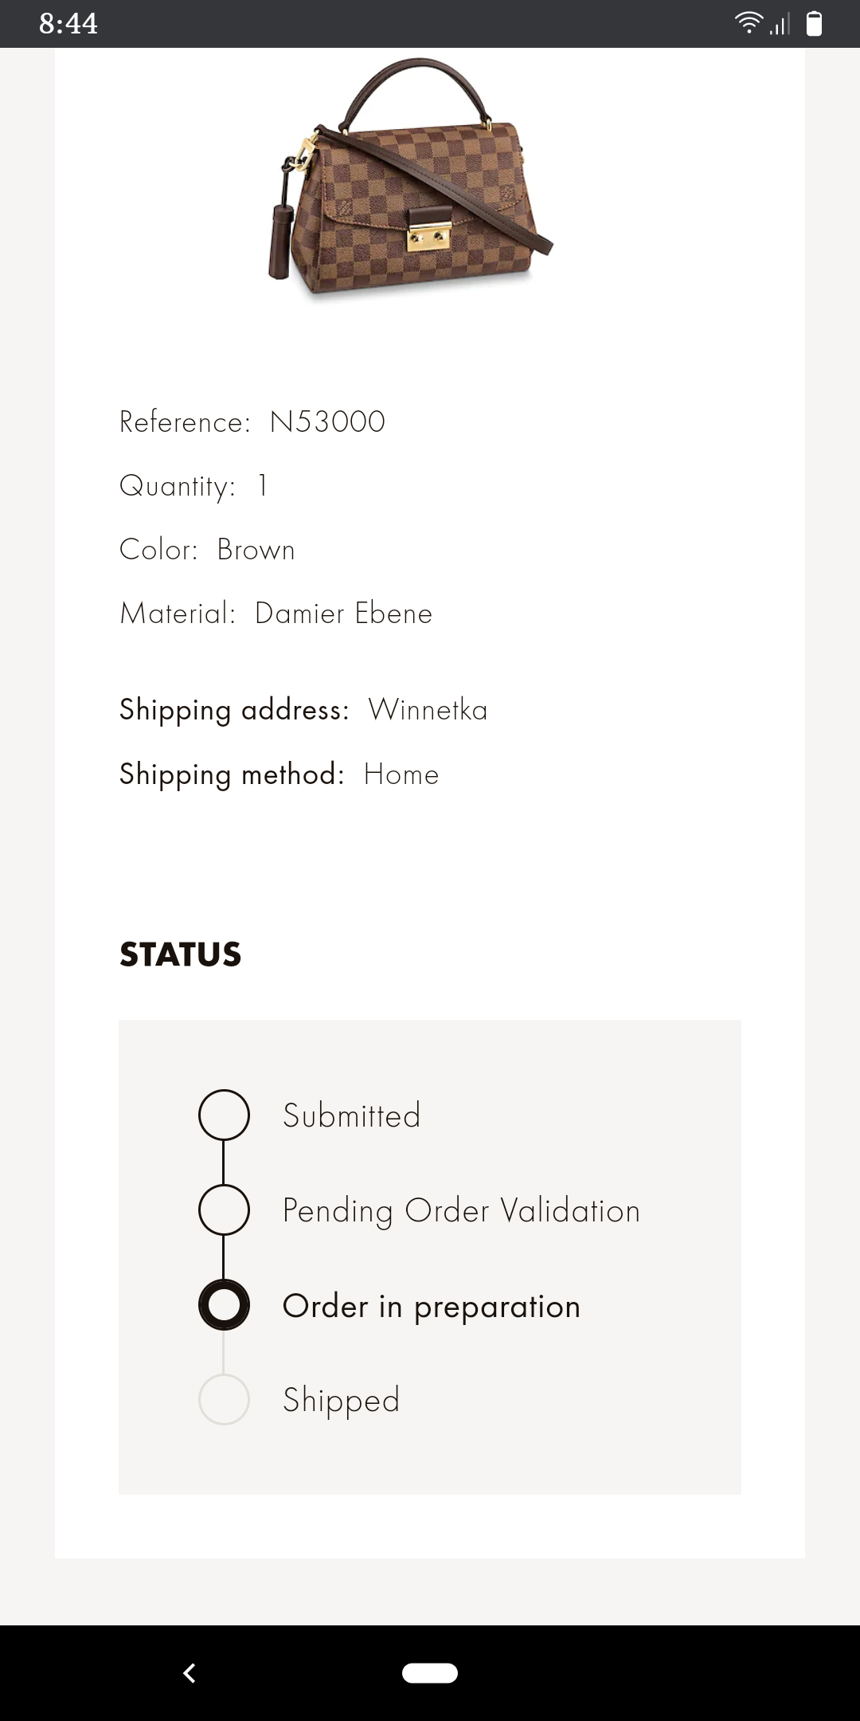Screen dimensions: 860x1721
Task: Tap the Damier Ebene material text
Action: click(343, 614)
